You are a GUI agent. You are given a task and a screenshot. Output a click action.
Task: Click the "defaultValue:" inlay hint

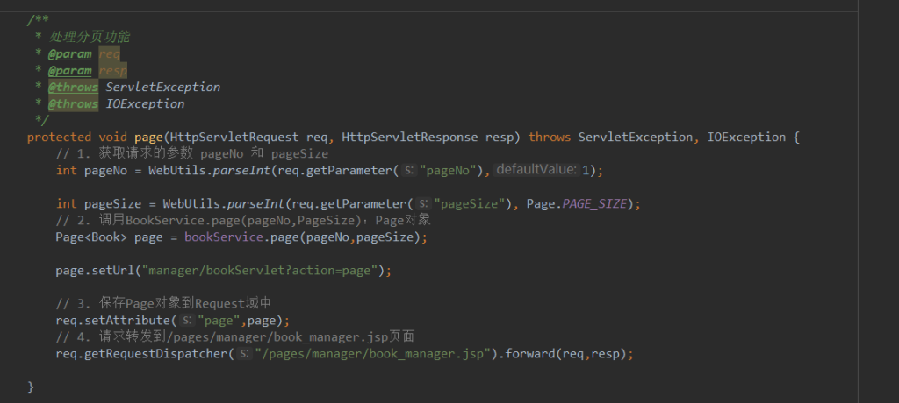(x=536, y=170)
